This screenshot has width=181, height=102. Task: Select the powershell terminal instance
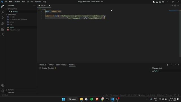tap(157, 68)
